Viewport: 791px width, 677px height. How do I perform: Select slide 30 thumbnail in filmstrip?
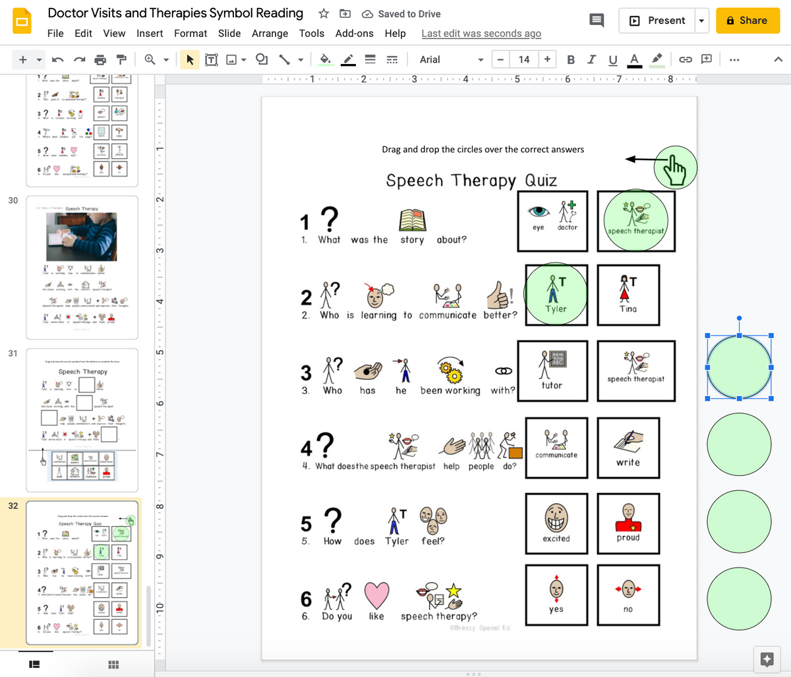point(82,267)
